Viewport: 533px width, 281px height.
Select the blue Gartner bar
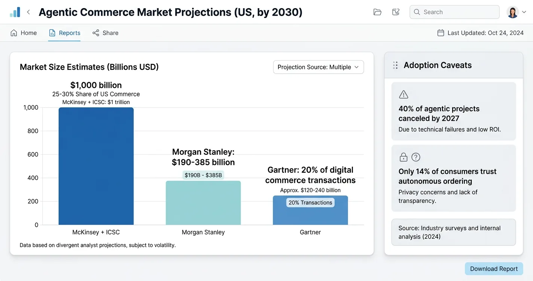coord(310,210)
